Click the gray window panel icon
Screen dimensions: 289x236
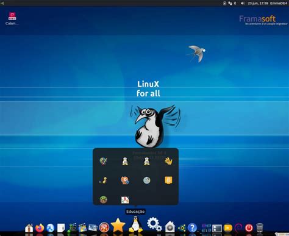pyautogui.click(x=217, y=228)
